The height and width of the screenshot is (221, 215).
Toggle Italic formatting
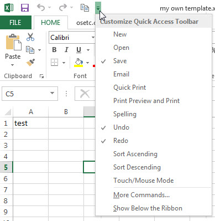click(66, 50)
